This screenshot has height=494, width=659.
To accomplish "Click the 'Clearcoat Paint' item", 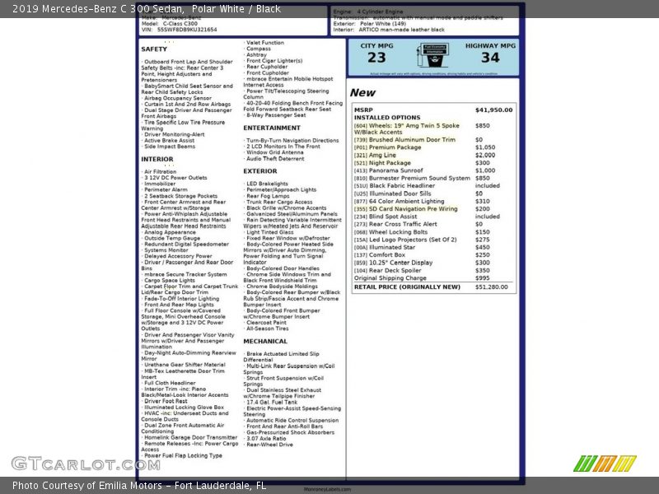I will click(266, 323).
